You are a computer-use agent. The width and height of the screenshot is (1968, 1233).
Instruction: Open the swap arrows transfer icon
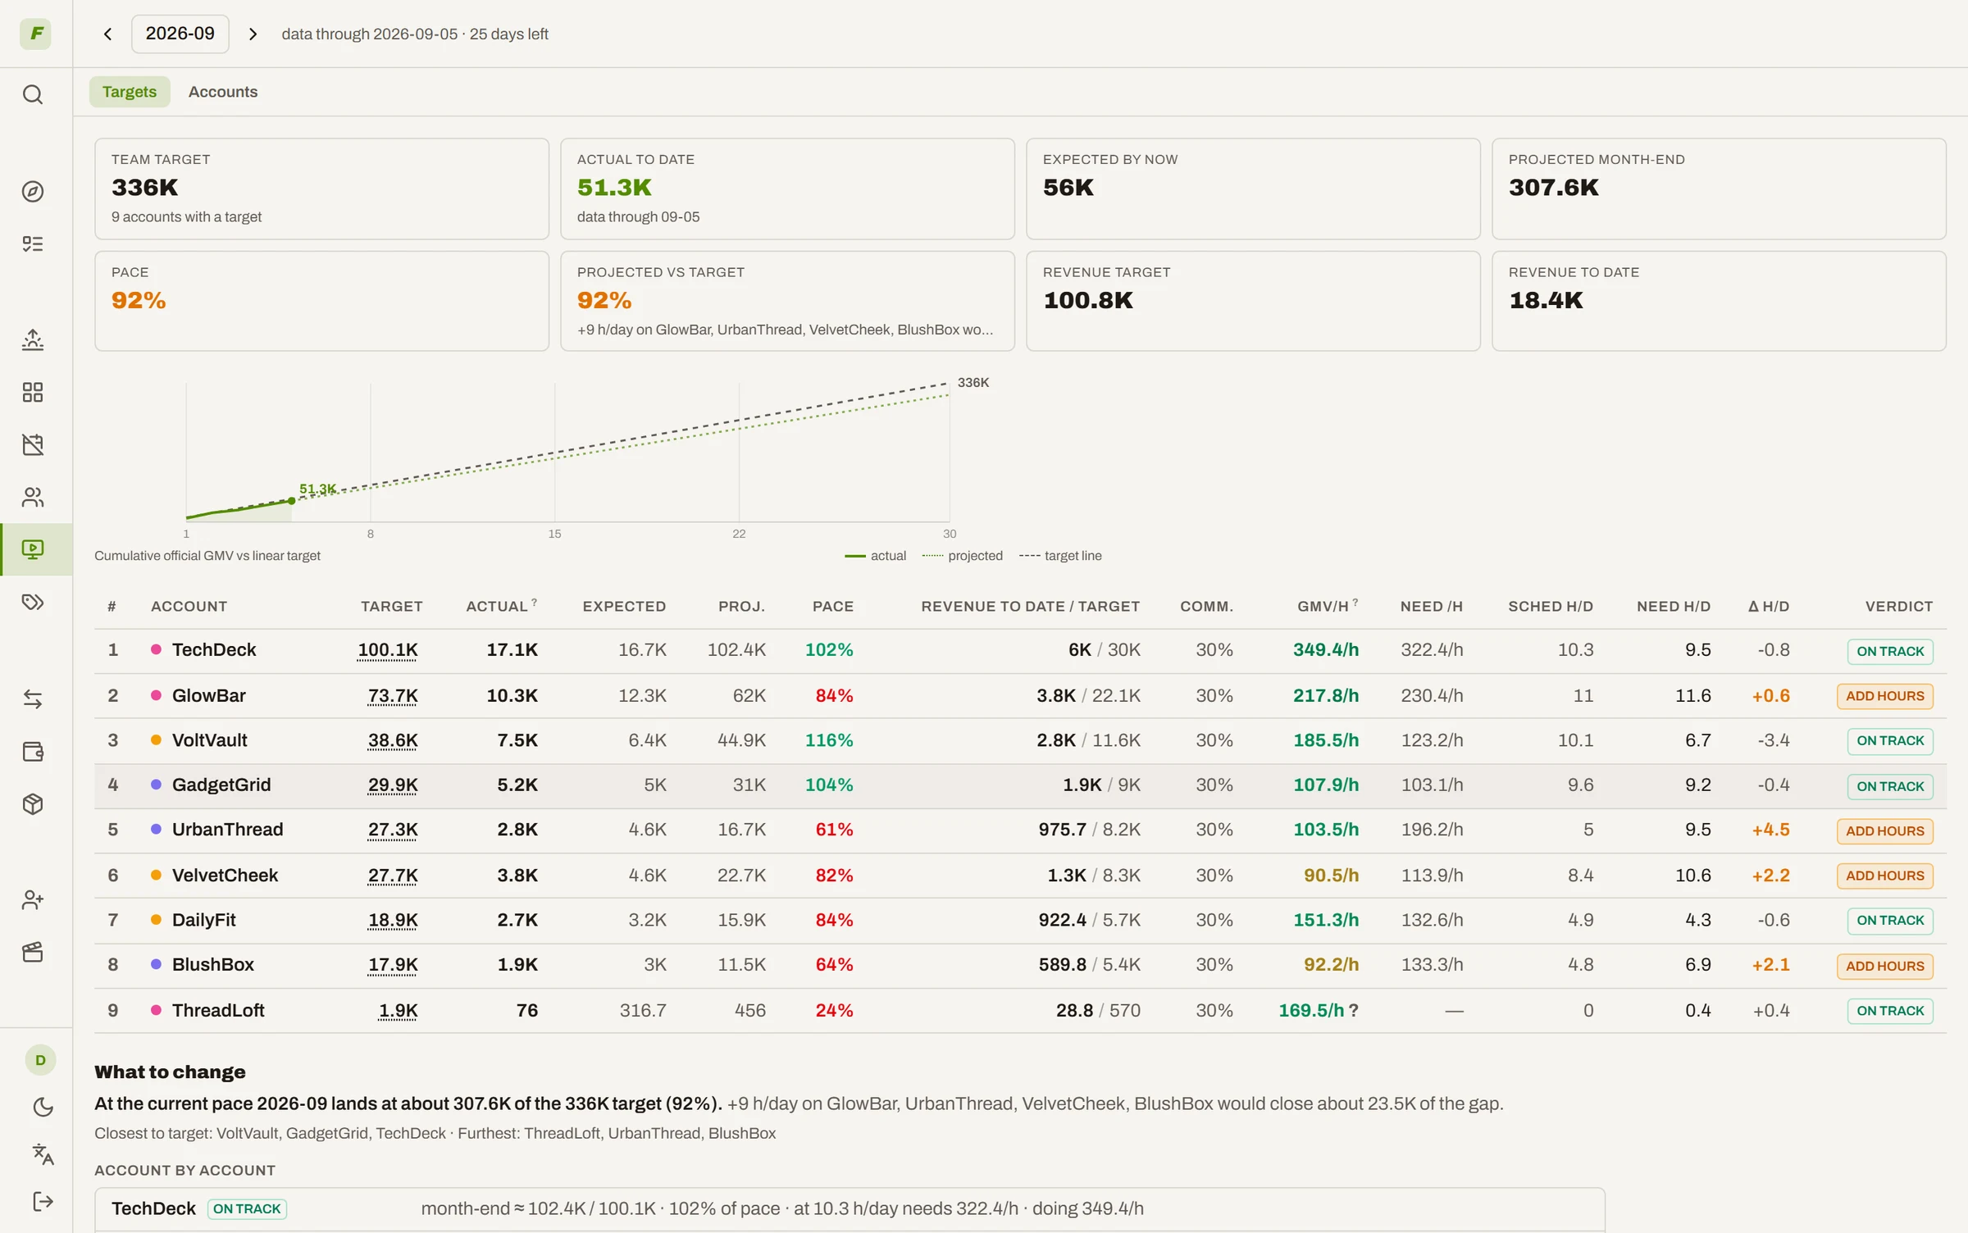click(x=33, y=698)
